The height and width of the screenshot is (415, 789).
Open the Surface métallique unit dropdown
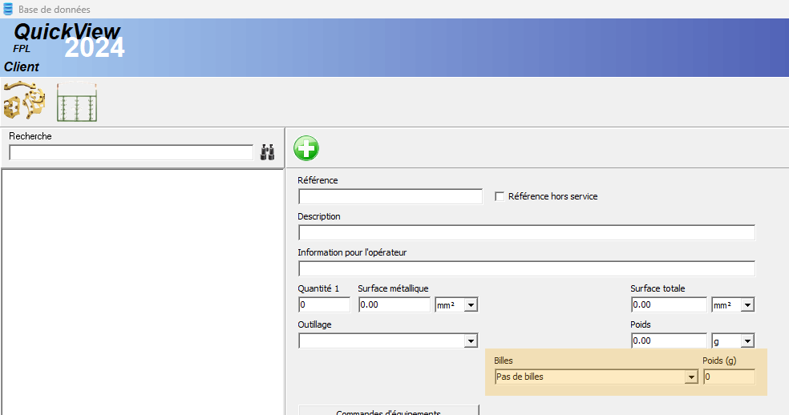471,305
